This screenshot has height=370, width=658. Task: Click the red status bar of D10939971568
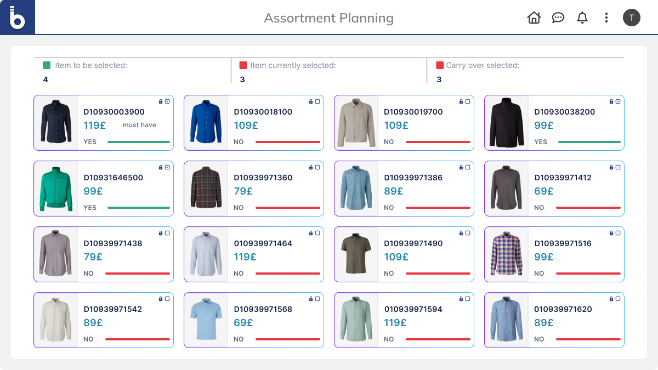(x=287, y=339)
